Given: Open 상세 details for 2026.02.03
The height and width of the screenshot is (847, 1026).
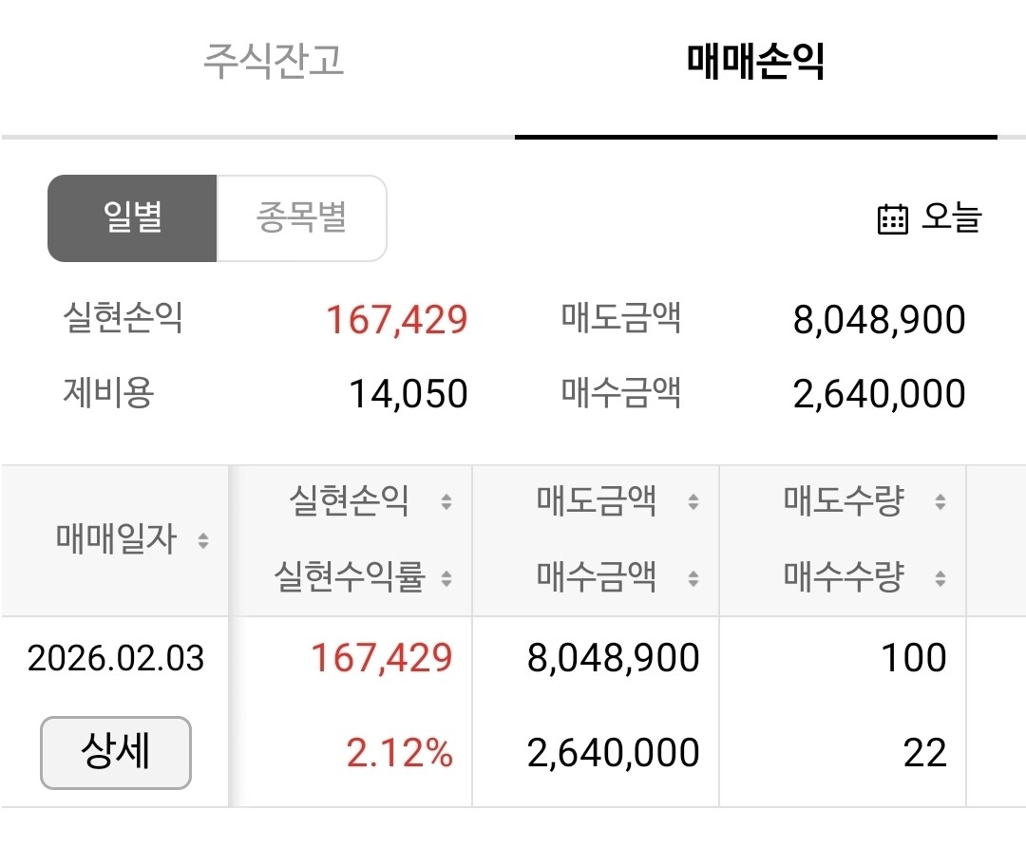Looking at the screenshot, I should click(x=116, y=752).
